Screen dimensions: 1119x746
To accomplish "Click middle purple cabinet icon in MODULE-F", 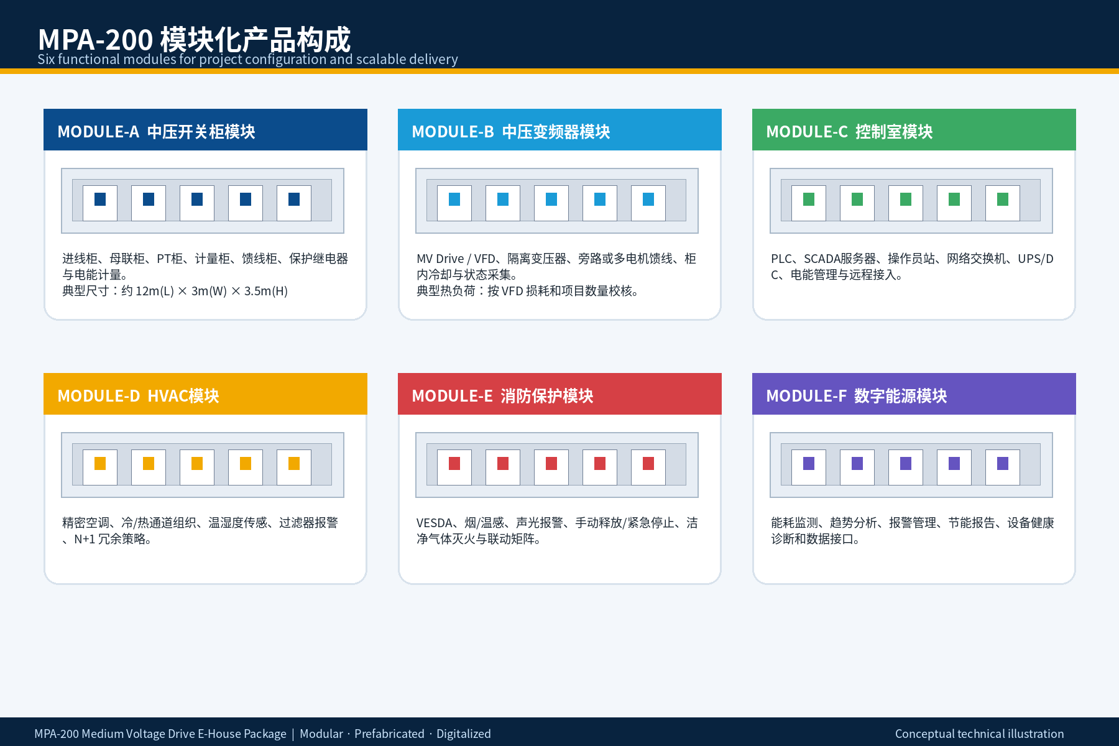I will point(906,467).
